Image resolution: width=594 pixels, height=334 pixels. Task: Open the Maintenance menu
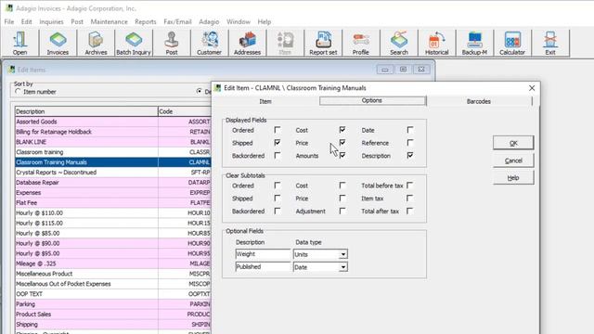[x=110, y=21]
